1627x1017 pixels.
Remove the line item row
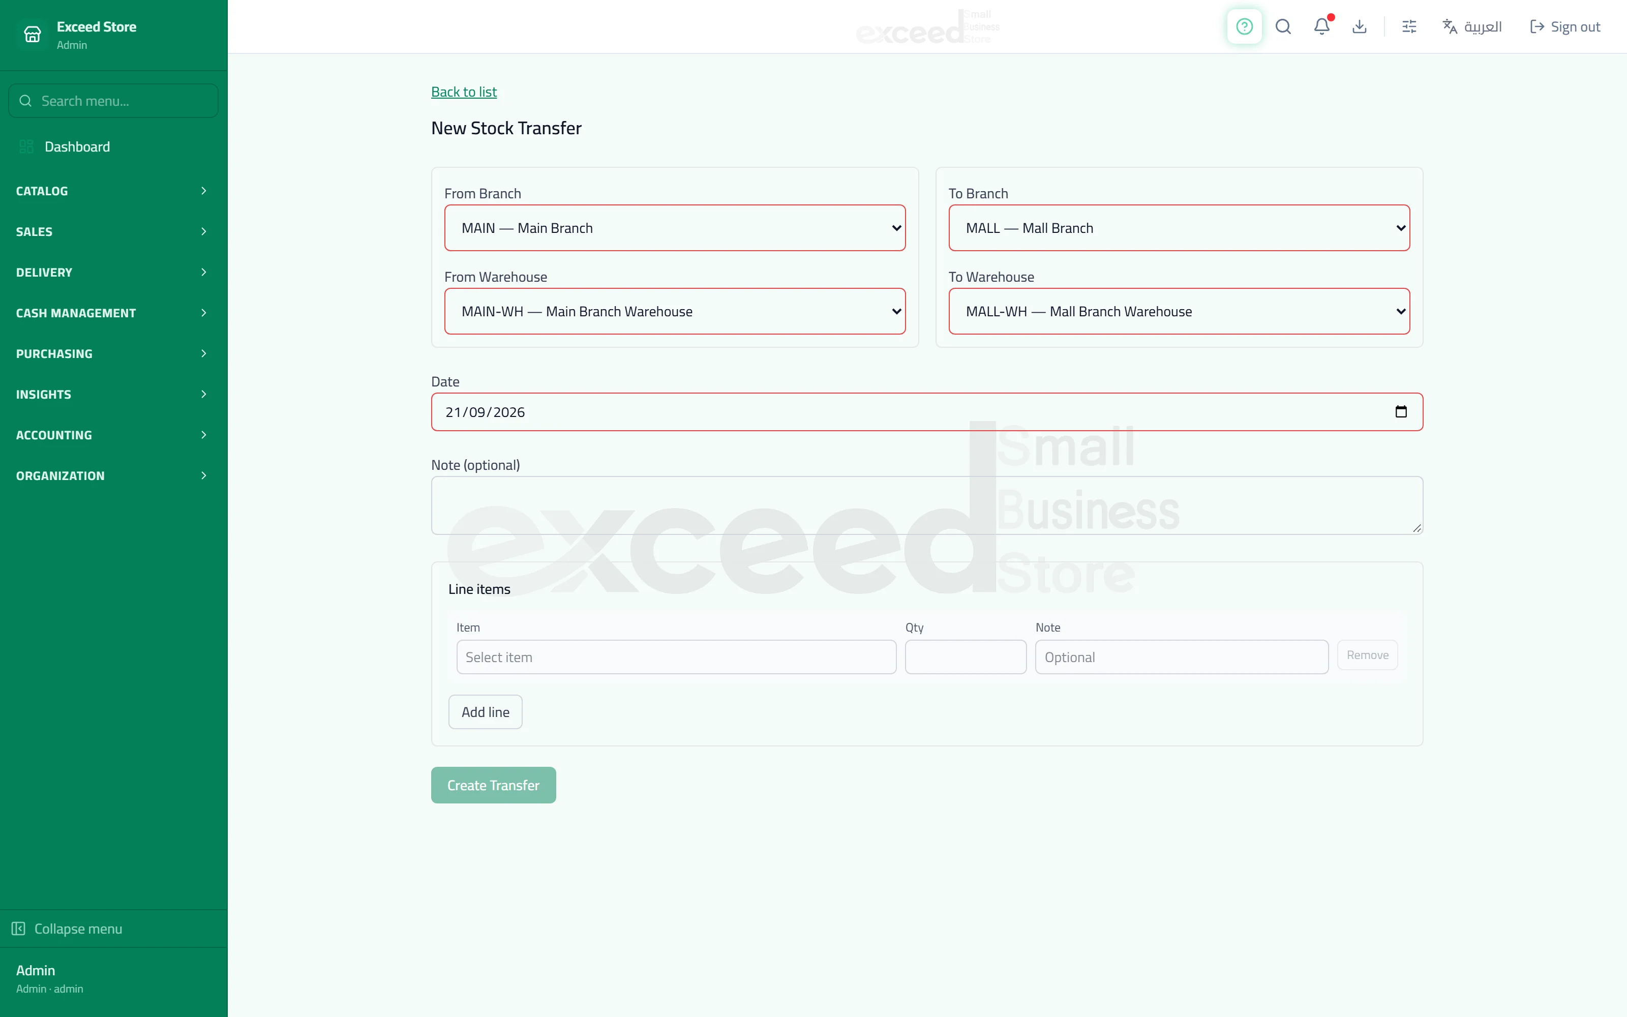(1367, 655)
